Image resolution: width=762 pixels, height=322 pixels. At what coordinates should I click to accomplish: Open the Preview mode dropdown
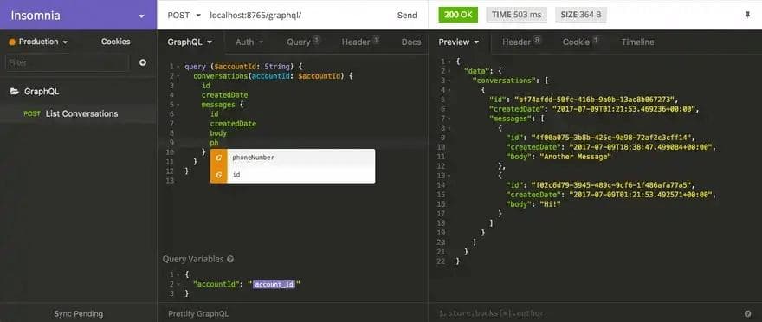[459, 42]
